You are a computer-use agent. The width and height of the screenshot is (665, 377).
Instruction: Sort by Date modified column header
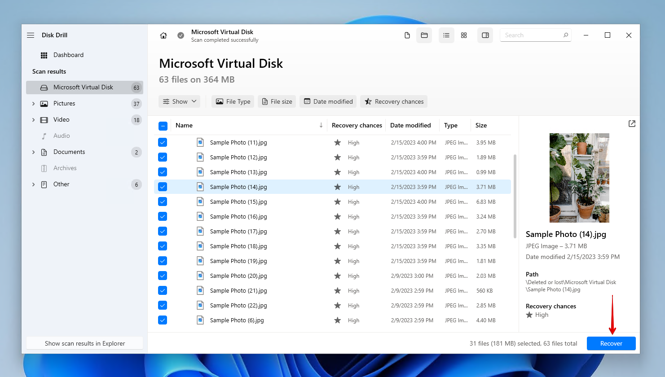point(410,125)
